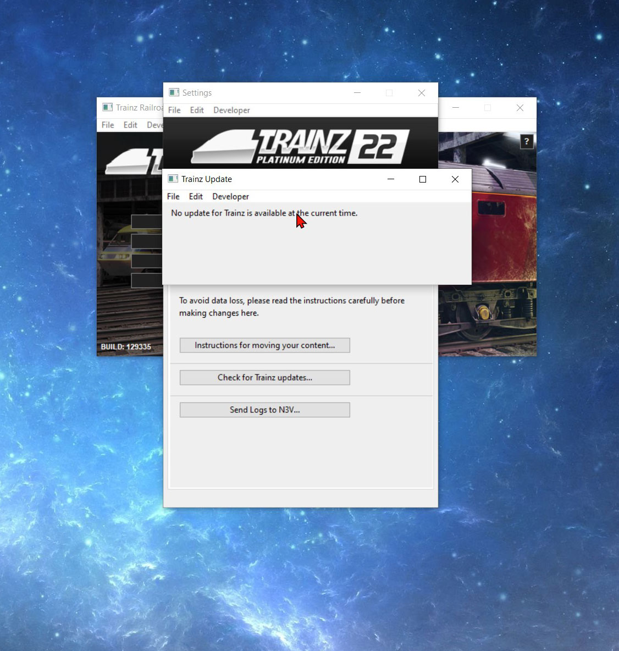
Task: Close the Settings window
Action: (x=421, y=93)
